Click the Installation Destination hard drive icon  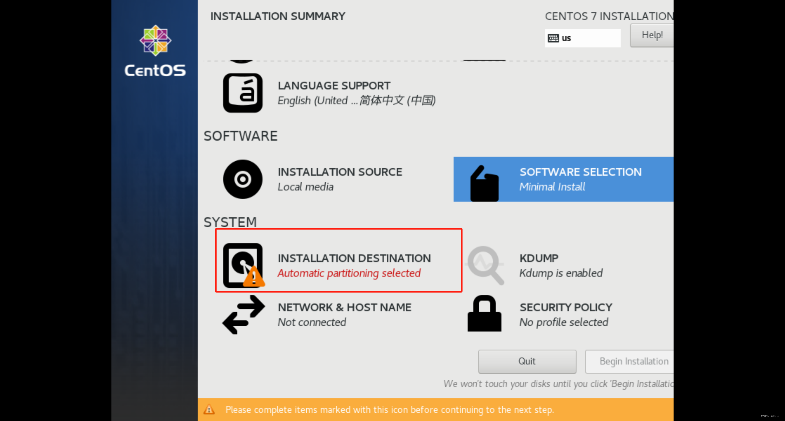point(244,265)
